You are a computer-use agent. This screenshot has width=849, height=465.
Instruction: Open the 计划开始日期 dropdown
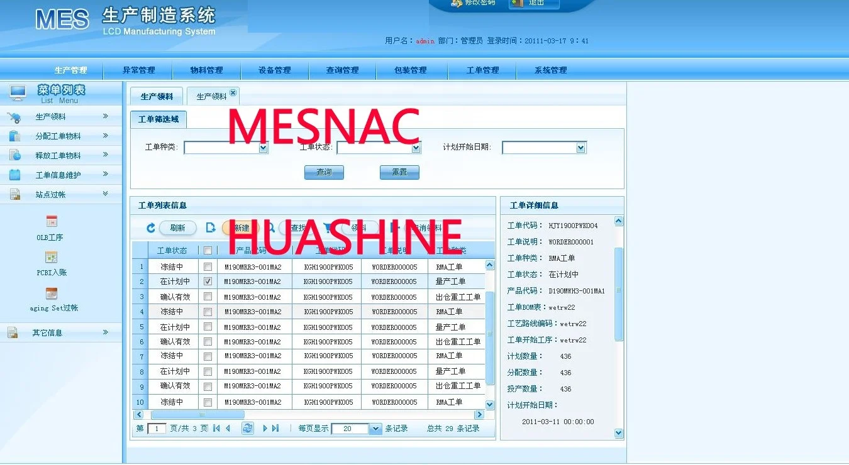click(544, 148)
